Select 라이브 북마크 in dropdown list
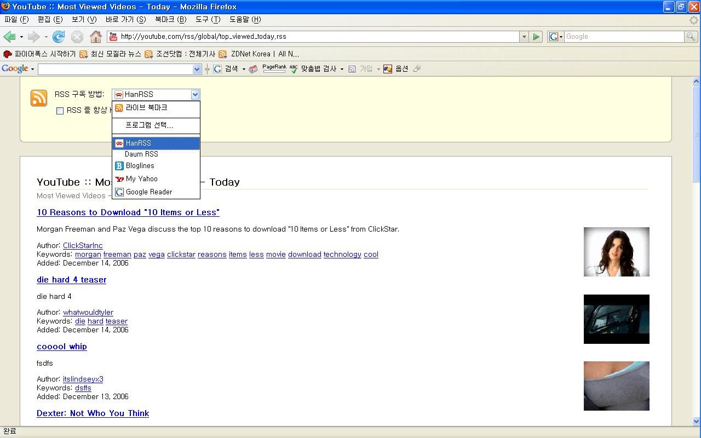 [156, 108]
